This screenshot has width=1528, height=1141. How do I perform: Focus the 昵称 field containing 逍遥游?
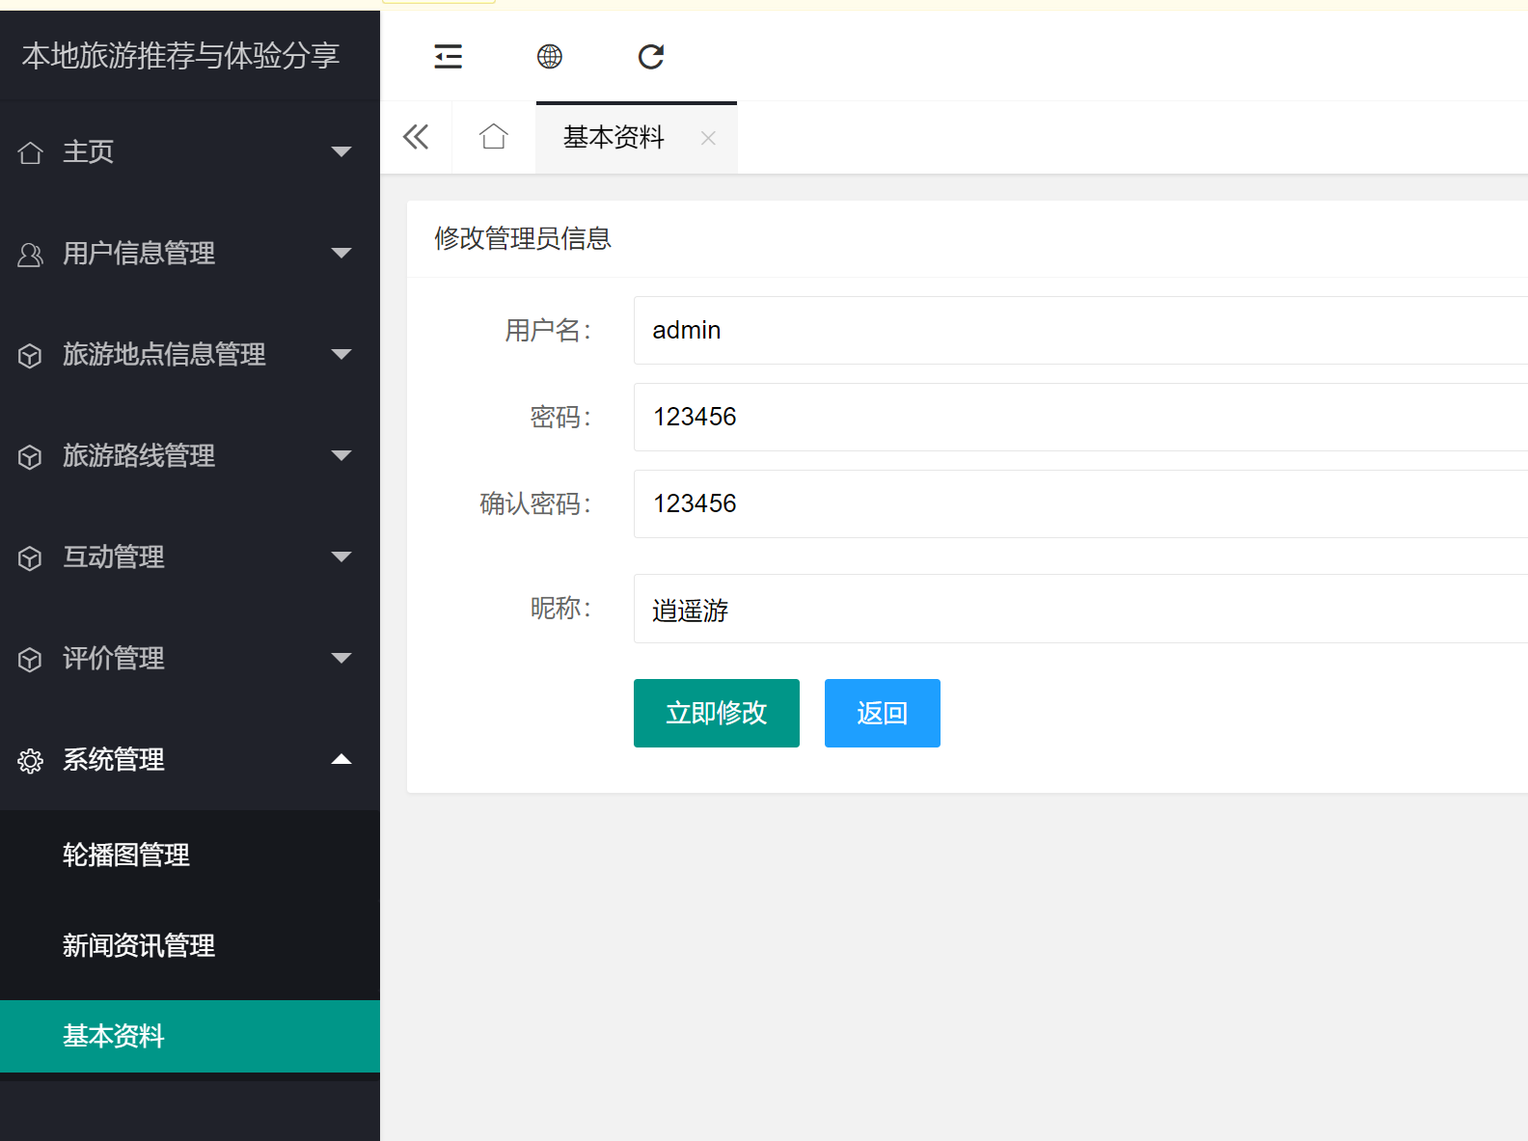coord(1080,609)
